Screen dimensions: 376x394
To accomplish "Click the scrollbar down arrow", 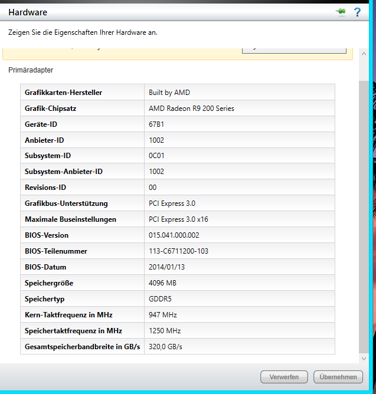I will pyautogui.click(x=364, y=359).
